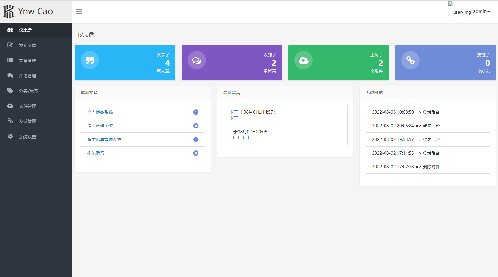Click the user-img avatar in header
The width and height of the screenshot is (498, 277).
(459, 12)
